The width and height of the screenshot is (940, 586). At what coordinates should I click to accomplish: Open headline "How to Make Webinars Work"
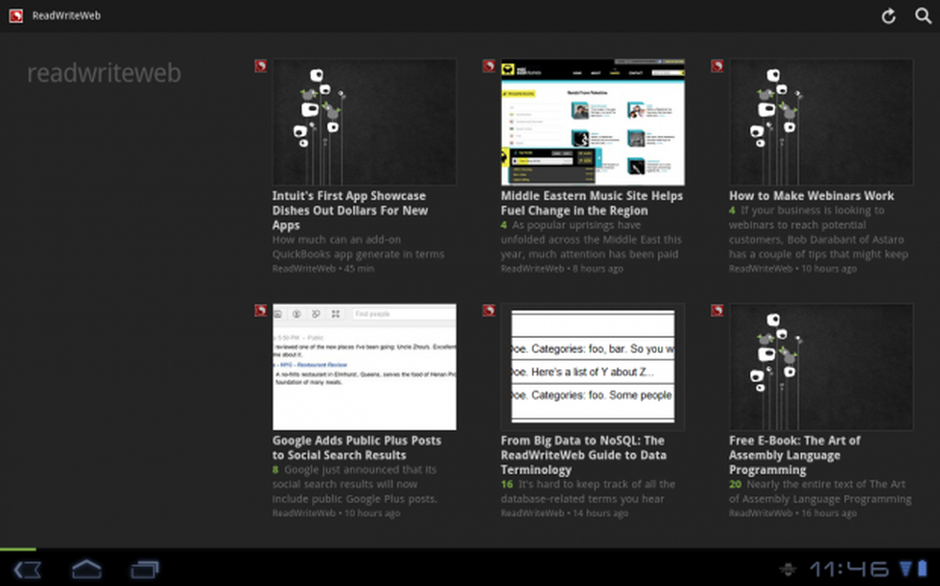point(811,196)
